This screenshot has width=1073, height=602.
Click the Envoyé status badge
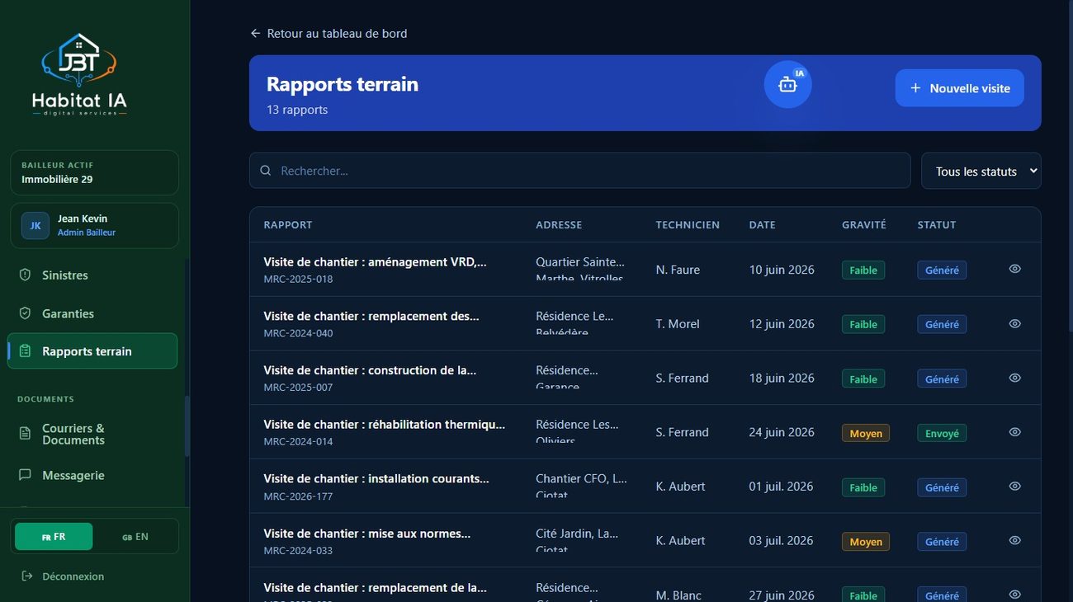tap(942, 433)
